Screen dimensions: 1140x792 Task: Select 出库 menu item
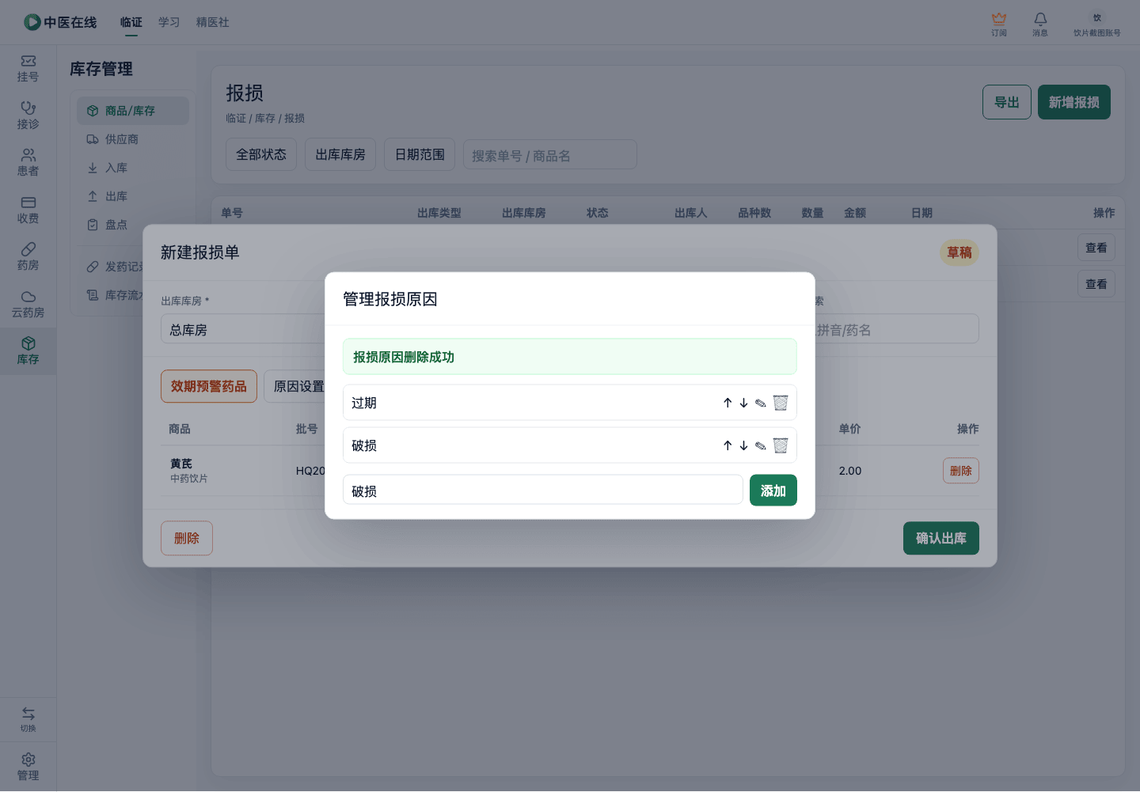[133, 196]
